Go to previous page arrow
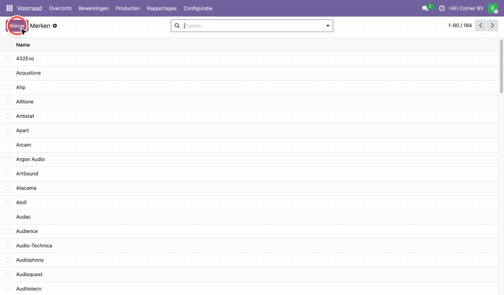 click(481, 26)
